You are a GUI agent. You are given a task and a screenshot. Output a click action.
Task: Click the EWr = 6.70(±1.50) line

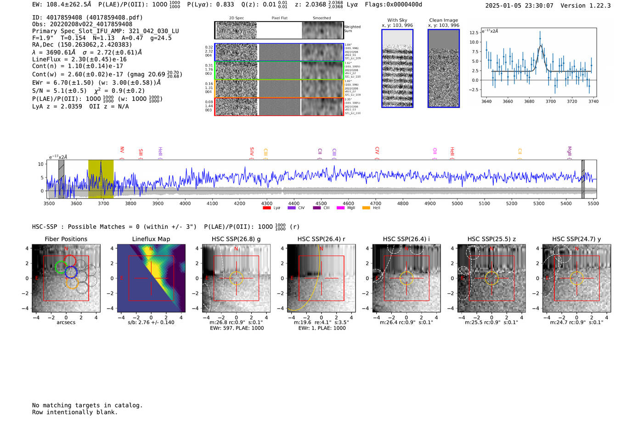pos(96,83)
